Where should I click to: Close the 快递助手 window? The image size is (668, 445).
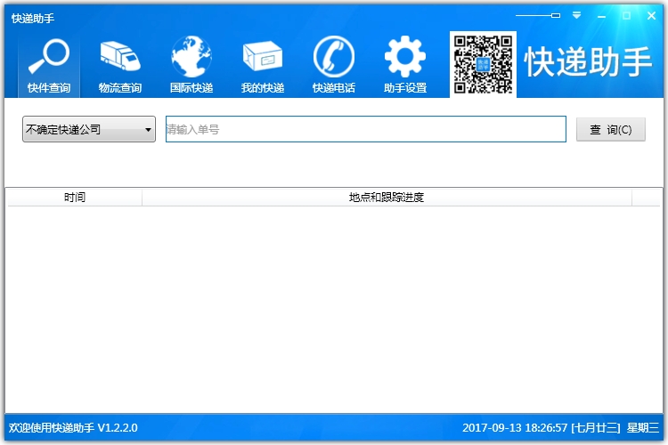coord(650,15)
